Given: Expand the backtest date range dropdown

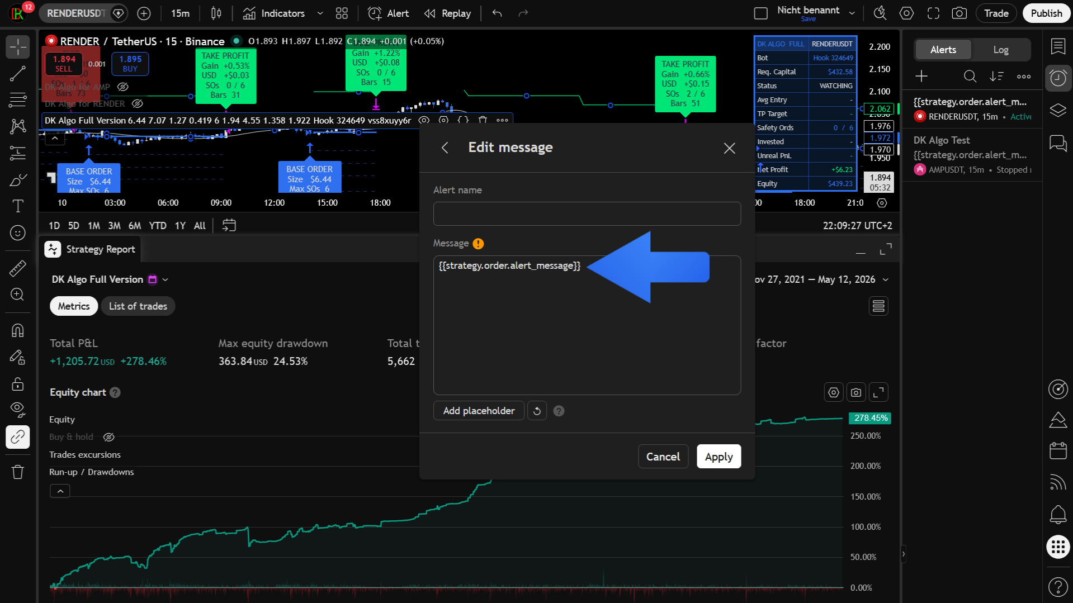Looking at the screenshot, I should (x=886, y=279).
